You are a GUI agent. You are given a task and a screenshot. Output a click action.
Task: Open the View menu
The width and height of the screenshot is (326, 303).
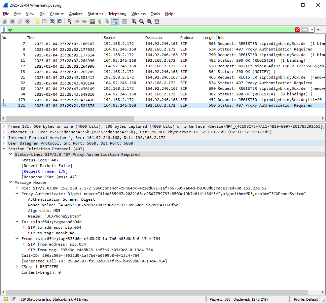(x=30, y=14)
